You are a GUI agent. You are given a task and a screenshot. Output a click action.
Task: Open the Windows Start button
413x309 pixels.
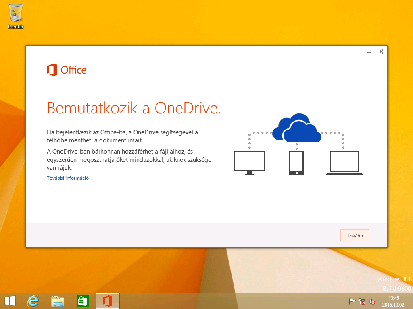(x=10, y=301)
